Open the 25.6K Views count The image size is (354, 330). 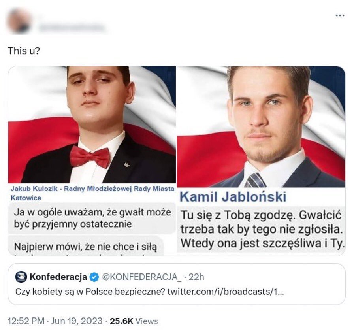tap(134, 321)
